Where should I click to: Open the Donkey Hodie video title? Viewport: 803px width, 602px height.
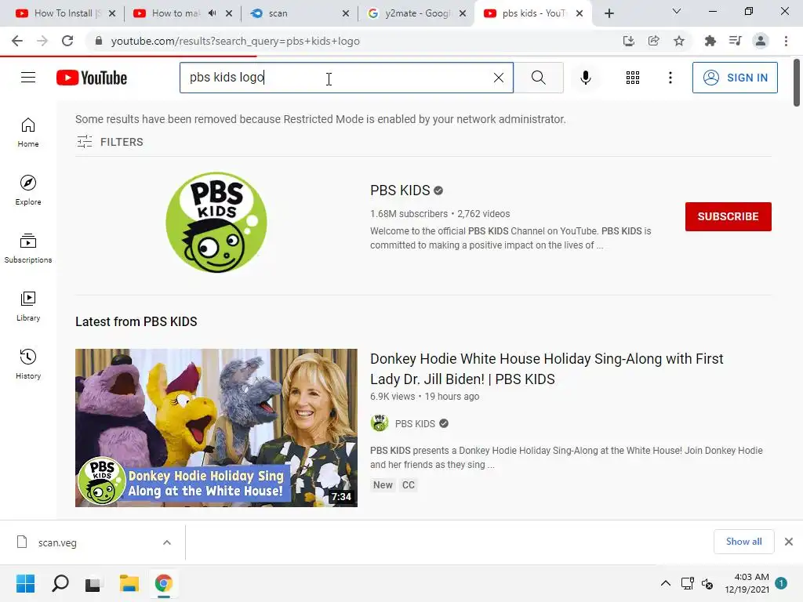(547, 368)
